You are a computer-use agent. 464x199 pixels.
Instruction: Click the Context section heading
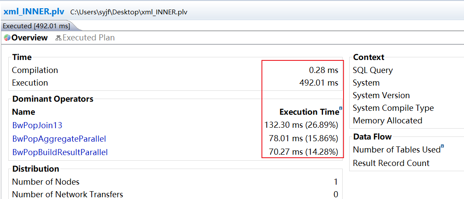[x=368, y=57]
